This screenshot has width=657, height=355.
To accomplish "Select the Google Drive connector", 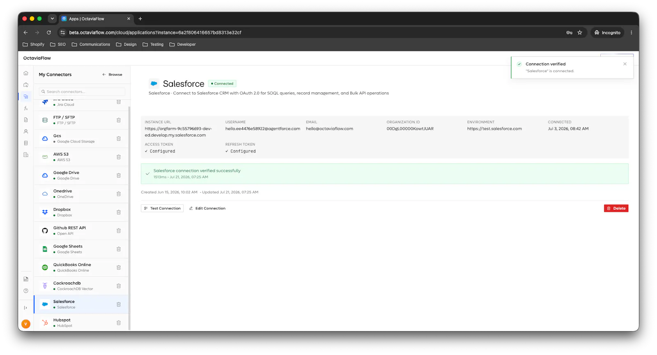I will coord(81,176).
